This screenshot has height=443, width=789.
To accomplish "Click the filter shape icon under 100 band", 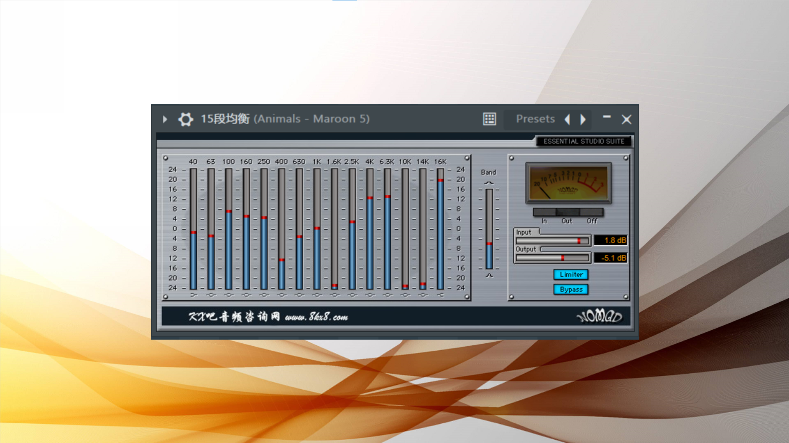I will tap(229, 295).
